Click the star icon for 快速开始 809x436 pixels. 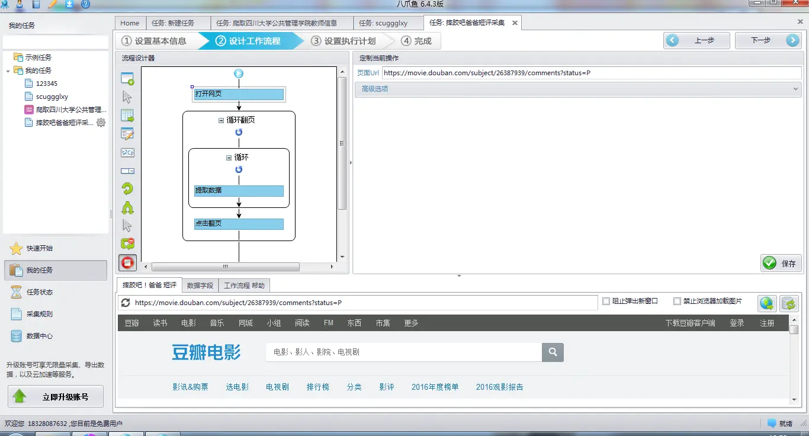click(17, 248)
